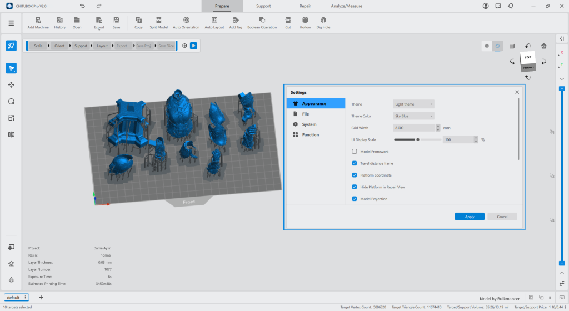The image size is (569, 311).
Task: Enable the Model Framework checkbox
Action: (354, 152)
